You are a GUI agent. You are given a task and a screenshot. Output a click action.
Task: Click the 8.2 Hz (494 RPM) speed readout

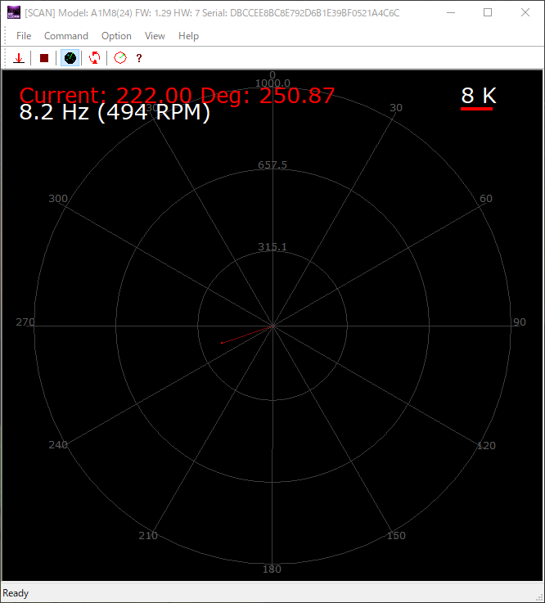[x=115, y=113]
